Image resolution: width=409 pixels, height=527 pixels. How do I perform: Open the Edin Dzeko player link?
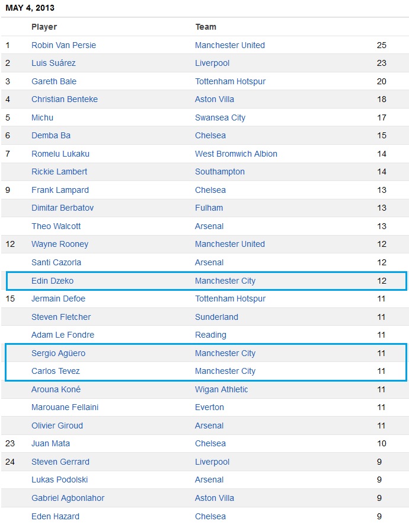tap(52, 281)
